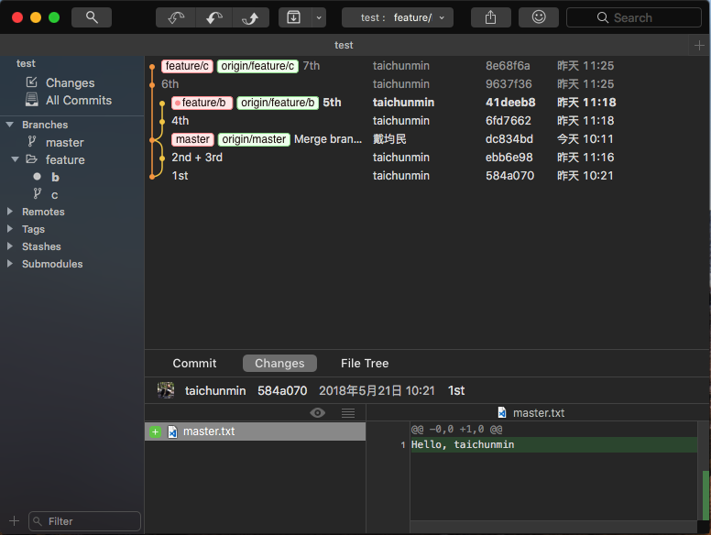Toggle list view icon above file list

[348, 413]
